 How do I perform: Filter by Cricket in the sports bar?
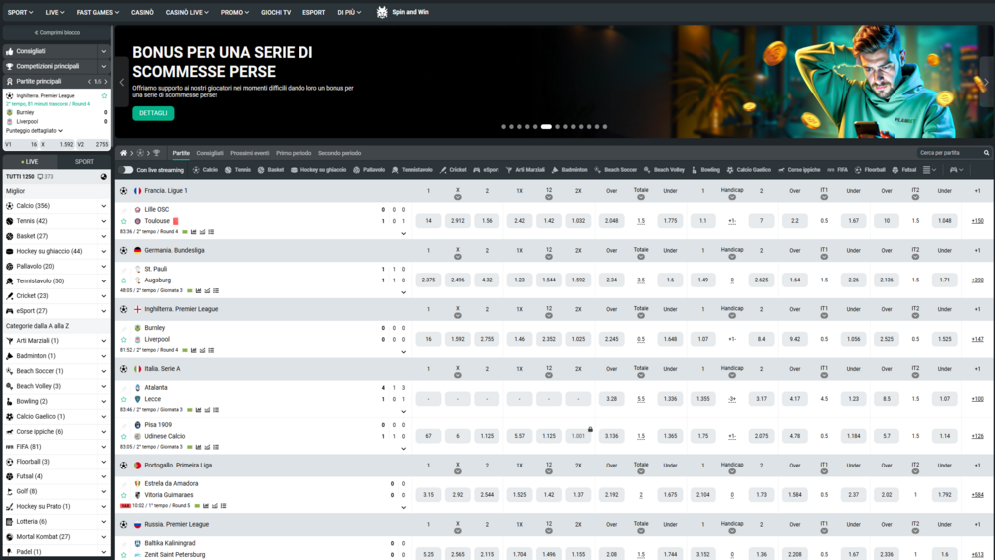click(453, 170)
